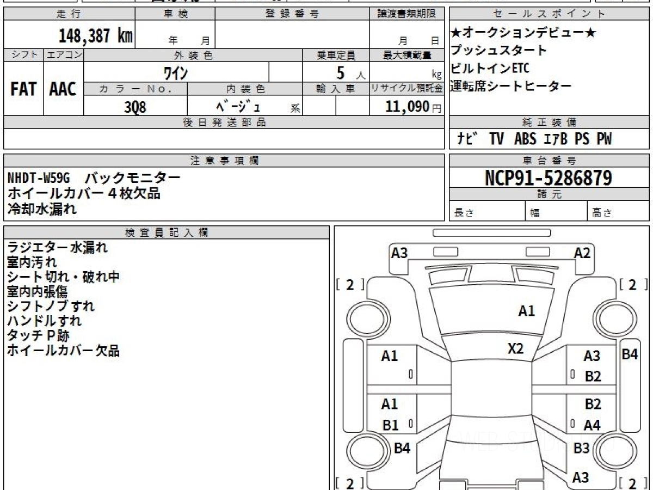Click the 車検 header cell
This screenshot has height=490, width=653.
[175, 14]
